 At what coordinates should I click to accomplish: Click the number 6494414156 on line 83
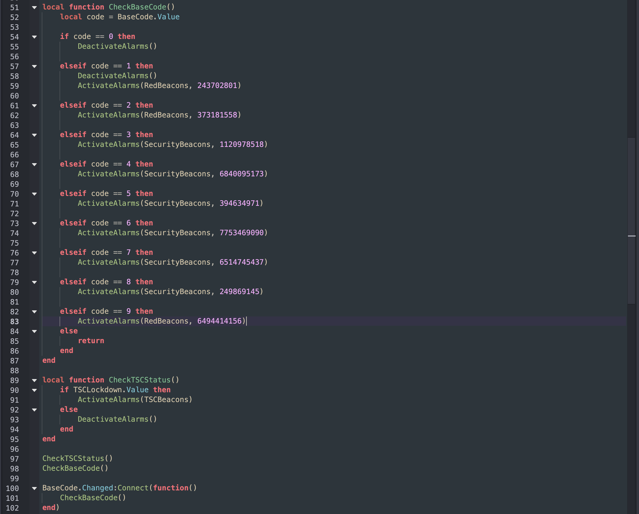coord(219,321)
